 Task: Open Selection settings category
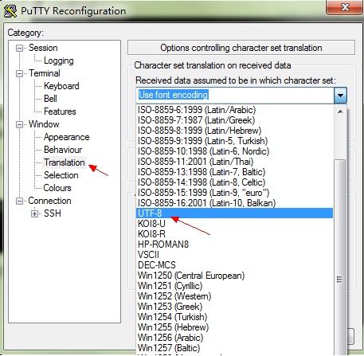pyautogui.click(x=61, y=175)
